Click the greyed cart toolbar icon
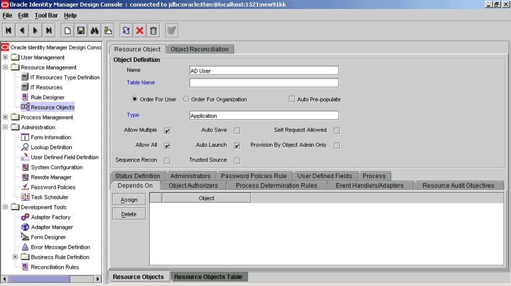 [x=172, y=31]
